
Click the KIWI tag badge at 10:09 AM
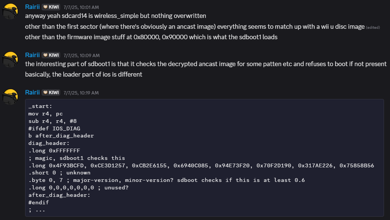tap(51, 55)
